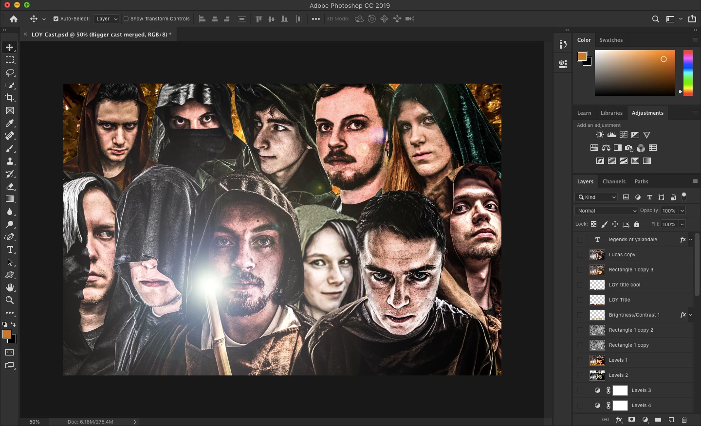Expand the layer Opacity dropdown arrow
The width and height of the screenshot is (701, 426).
coord(682,211)
